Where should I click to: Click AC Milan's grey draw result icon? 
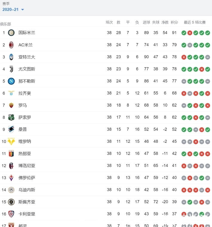190,45
